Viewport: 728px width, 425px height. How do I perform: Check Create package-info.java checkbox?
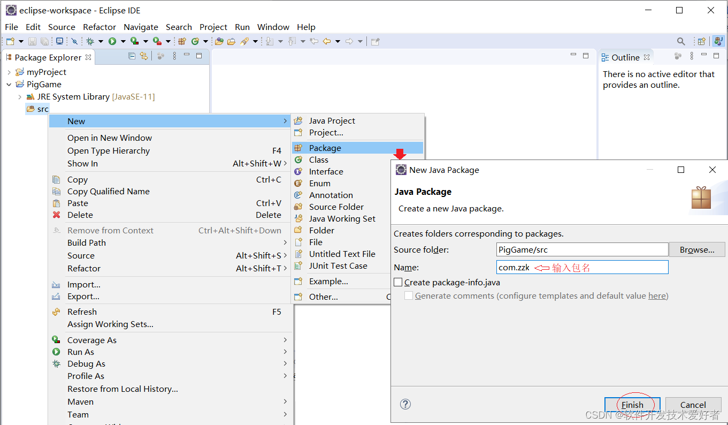(397, 282)
